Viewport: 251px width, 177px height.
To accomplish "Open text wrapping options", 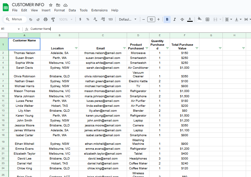I will coord(248,19).
